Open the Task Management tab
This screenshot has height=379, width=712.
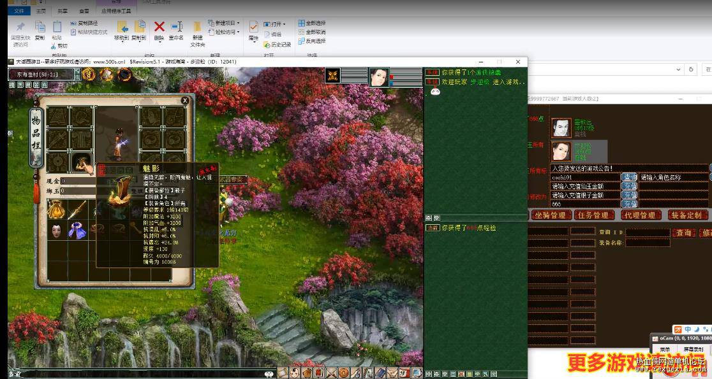(x=593, y=215)
